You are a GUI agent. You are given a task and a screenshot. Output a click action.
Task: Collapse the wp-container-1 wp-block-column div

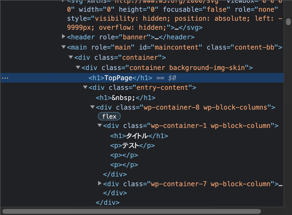pos(99,125)
